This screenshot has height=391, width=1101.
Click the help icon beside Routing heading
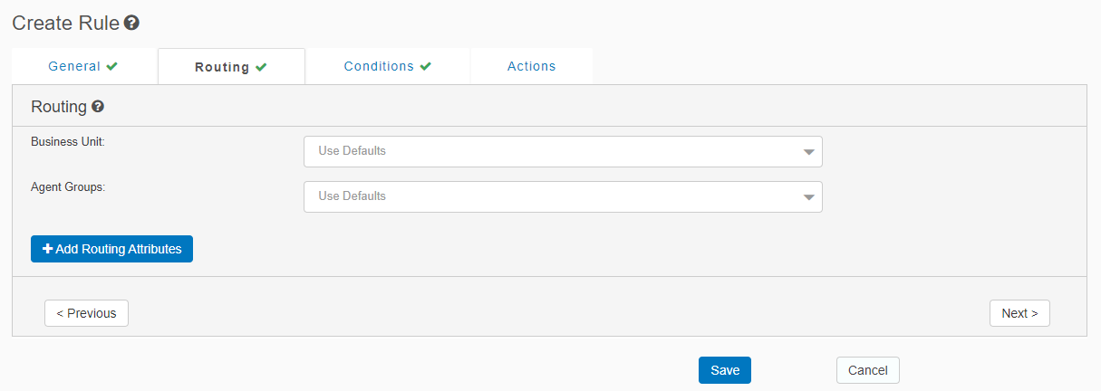98,107
